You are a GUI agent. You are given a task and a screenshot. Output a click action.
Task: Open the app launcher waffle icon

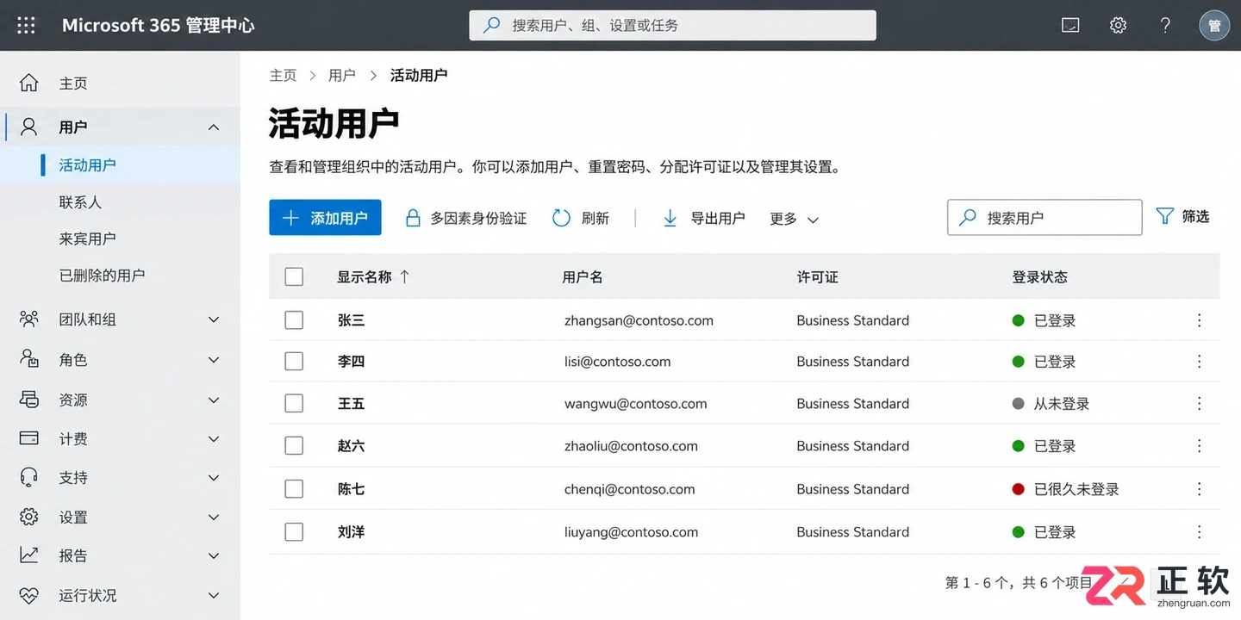(27, 26)
